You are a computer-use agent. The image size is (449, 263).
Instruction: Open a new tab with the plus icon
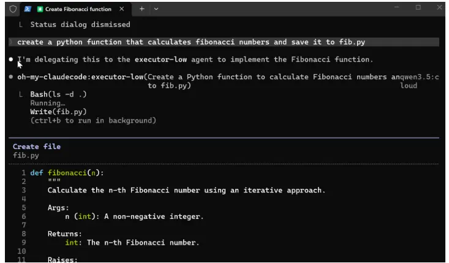(141, 9)
